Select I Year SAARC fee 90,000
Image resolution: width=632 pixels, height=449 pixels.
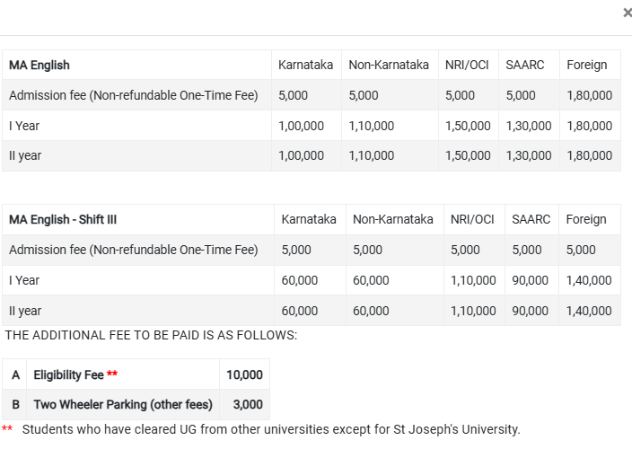pyautogui.click(x=530, y=281)
